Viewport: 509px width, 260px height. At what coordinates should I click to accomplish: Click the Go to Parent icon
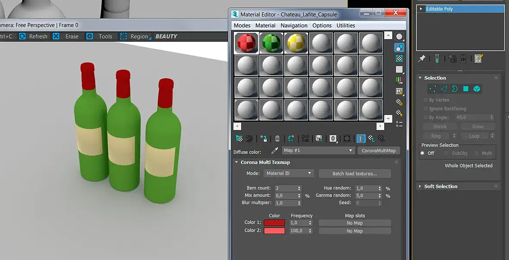pos(371,139)
